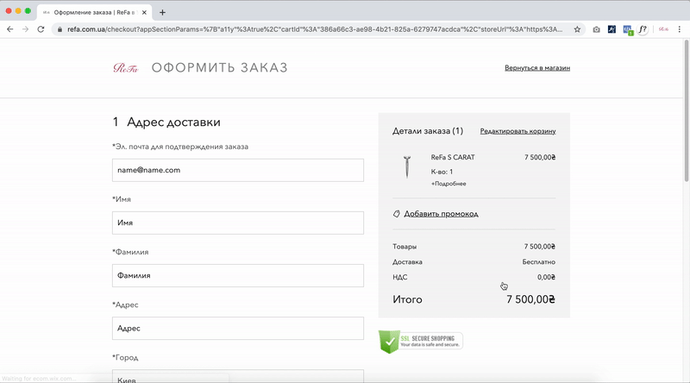Click the Детали заказа (1) heading
690x383 pixels.
(428, 131)
